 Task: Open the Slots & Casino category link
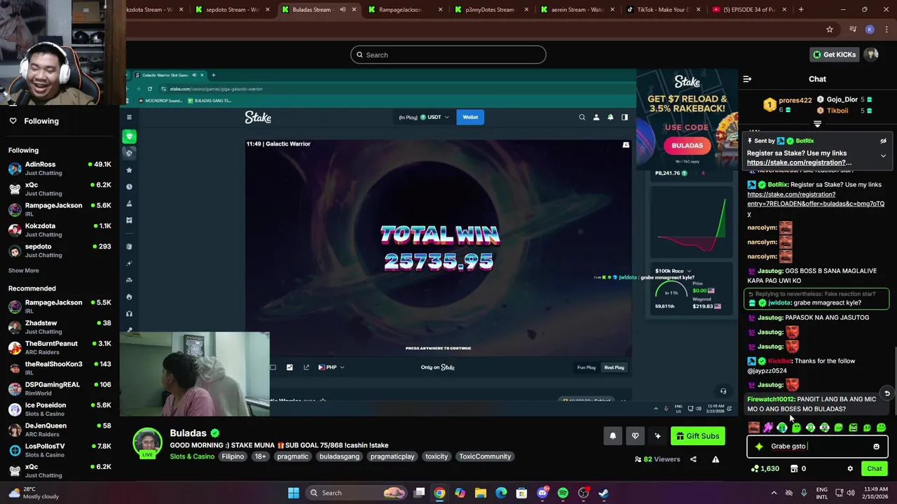tap(192, 456)
